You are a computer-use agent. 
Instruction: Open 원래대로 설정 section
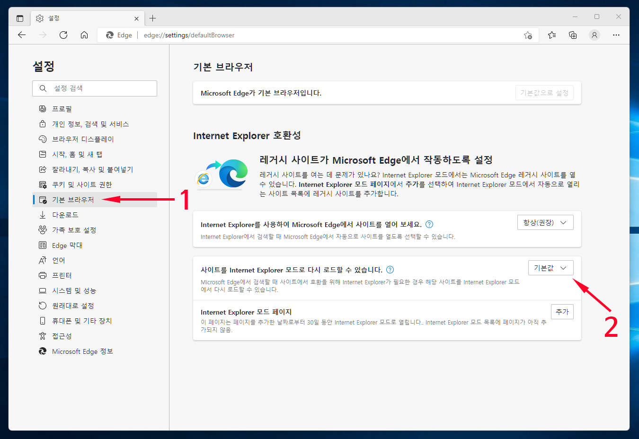[95, 306]
